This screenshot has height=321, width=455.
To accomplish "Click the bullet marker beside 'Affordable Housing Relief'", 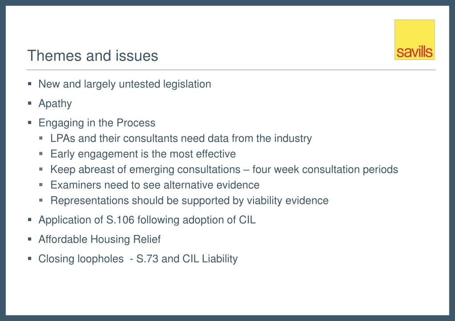I will [30, 239].
